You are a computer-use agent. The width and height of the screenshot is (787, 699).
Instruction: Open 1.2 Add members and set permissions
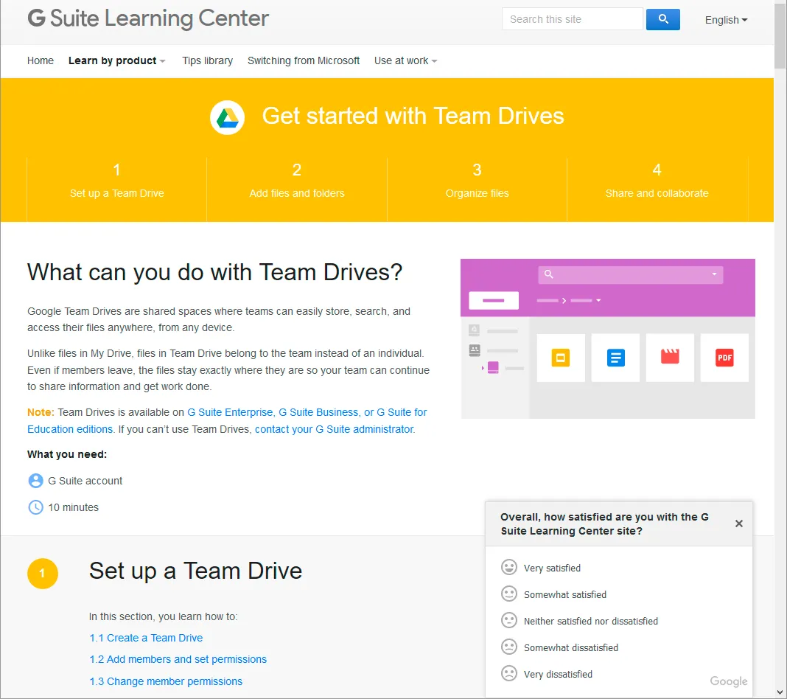178,659
